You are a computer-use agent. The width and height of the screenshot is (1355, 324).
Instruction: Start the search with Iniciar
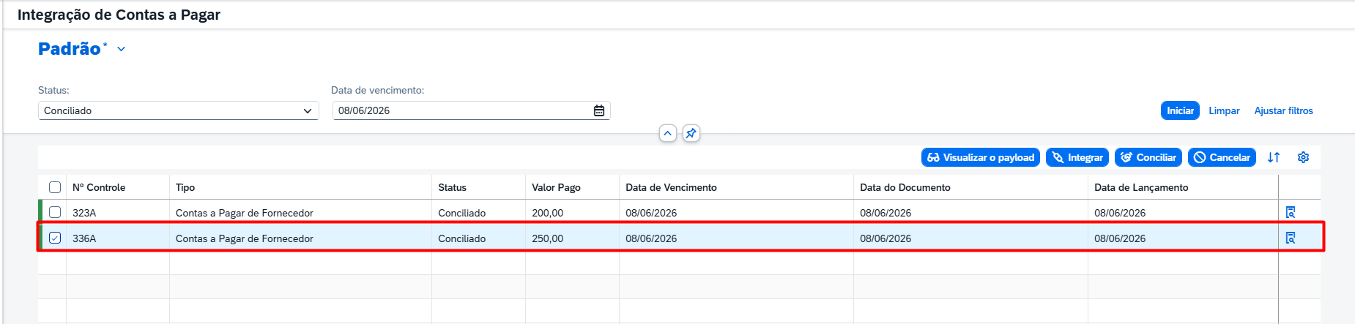click(1180, 110)
